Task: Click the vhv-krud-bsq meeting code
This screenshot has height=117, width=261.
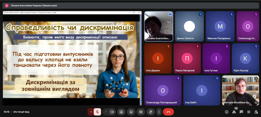Action: pyautogui.click(x=21, y=112)
